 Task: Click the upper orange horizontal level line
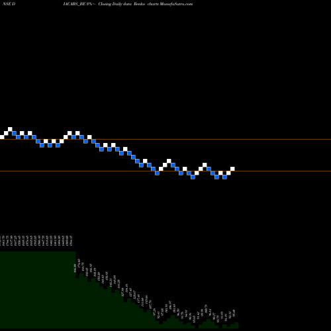click(165, 140)
